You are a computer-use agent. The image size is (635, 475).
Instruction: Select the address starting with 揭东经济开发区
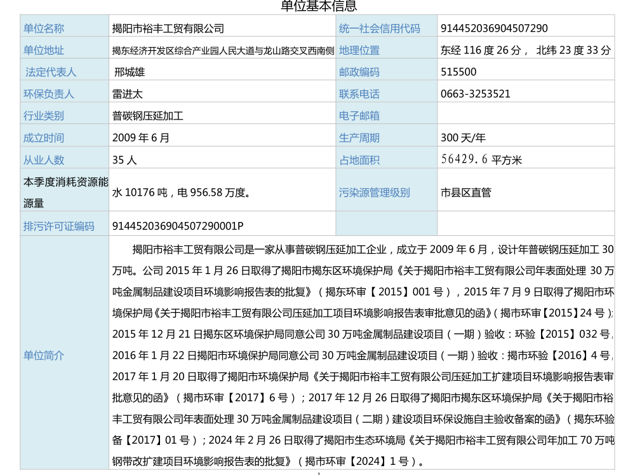(223, 50)
